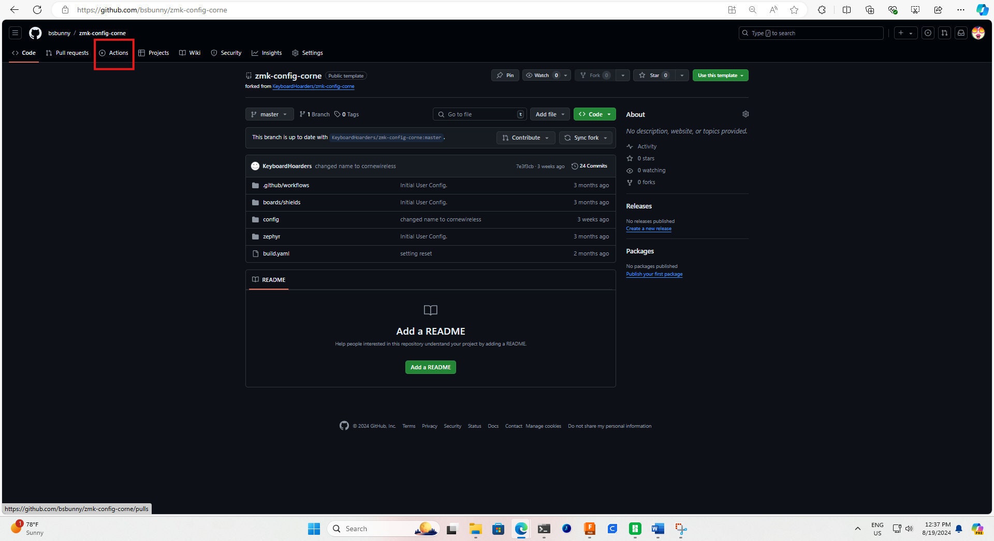This screenshot has height=541, width=994.
Task: Open the pull requests icon in the header
Action: [944, 33]
